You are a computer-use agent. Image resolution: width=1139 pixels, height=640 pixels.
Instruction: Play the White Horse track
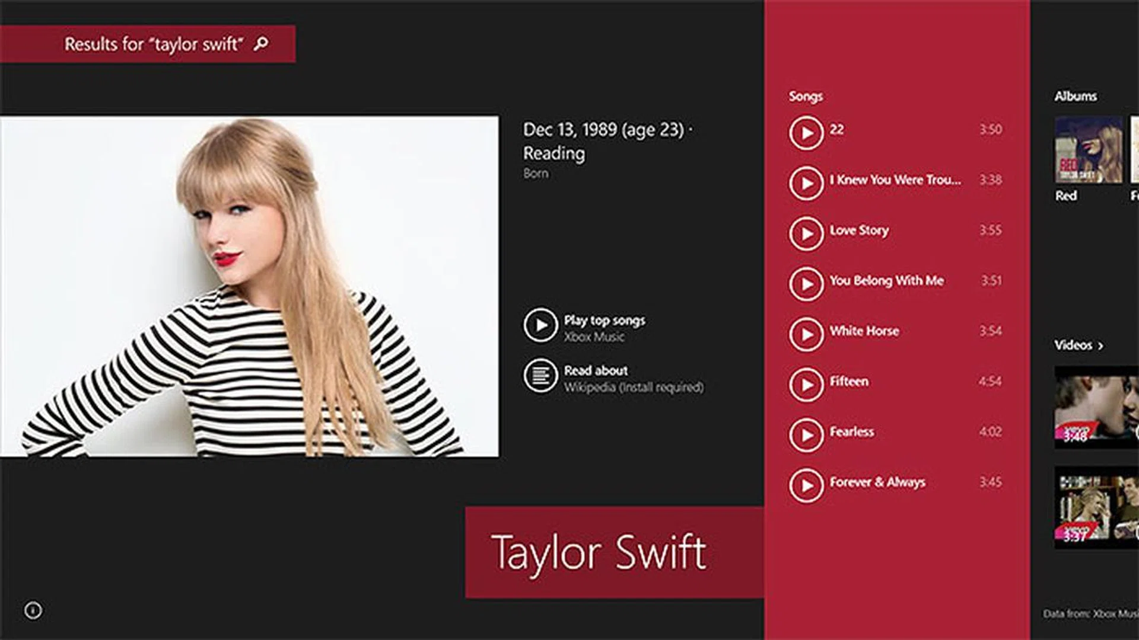pos(806,334)
